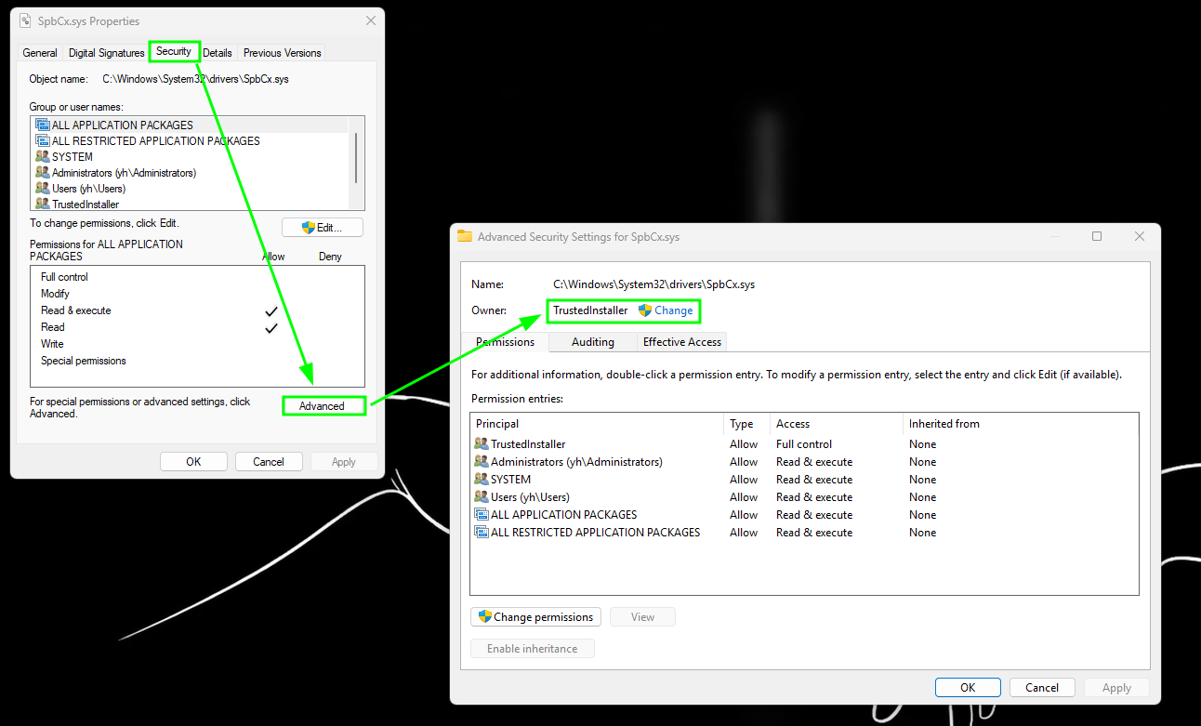Maximize the Advanced Security Settings window
1201x726 pixels.
pyautogui.click(x=1097, y=237)
